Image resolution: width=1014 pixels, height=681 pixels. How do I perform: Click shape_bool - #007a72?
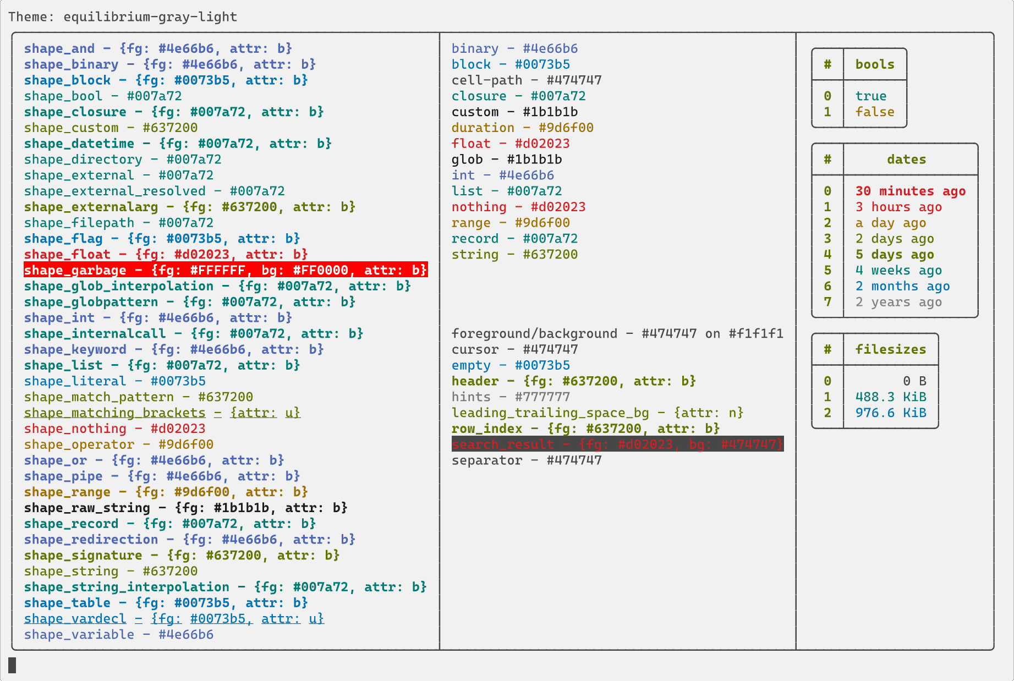pos(103,96)
